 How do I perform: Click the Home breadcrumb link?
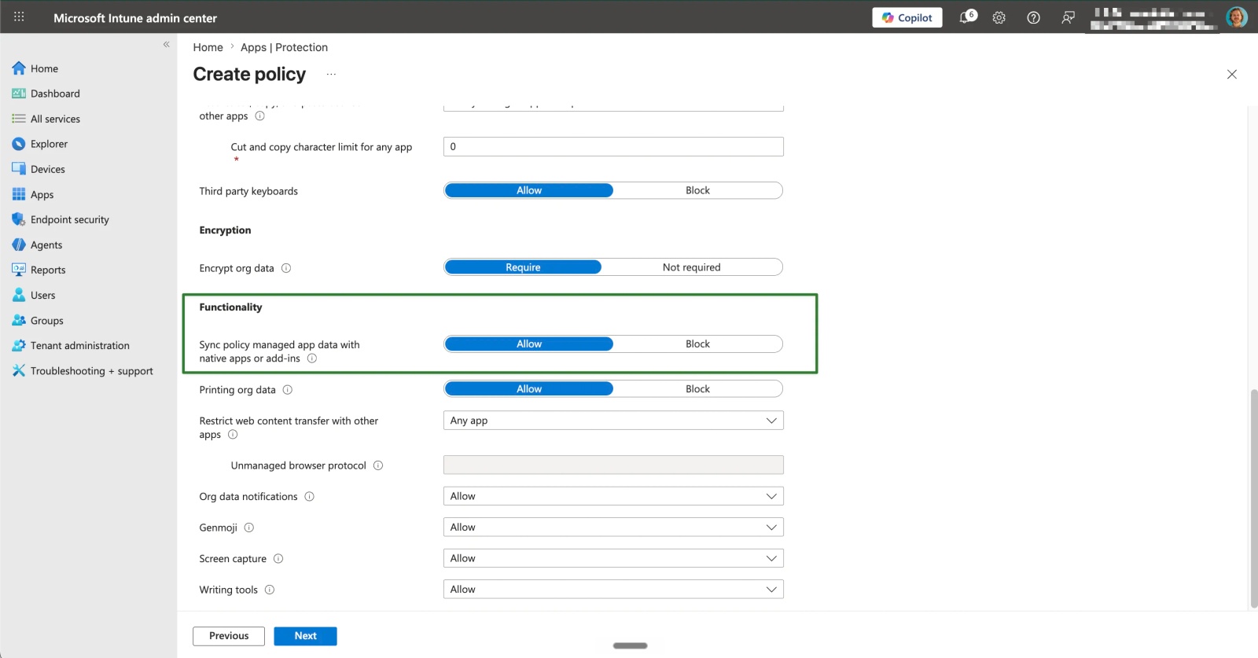208,47
